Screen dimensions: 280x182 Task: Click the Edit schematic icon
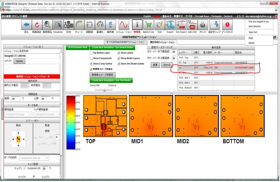159,25
